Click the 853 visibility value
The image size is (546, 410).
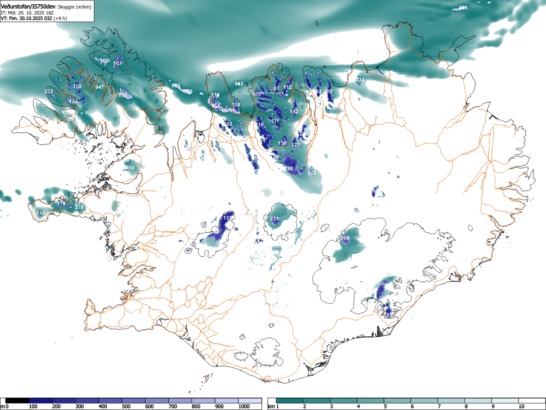(x=188, y=91)
